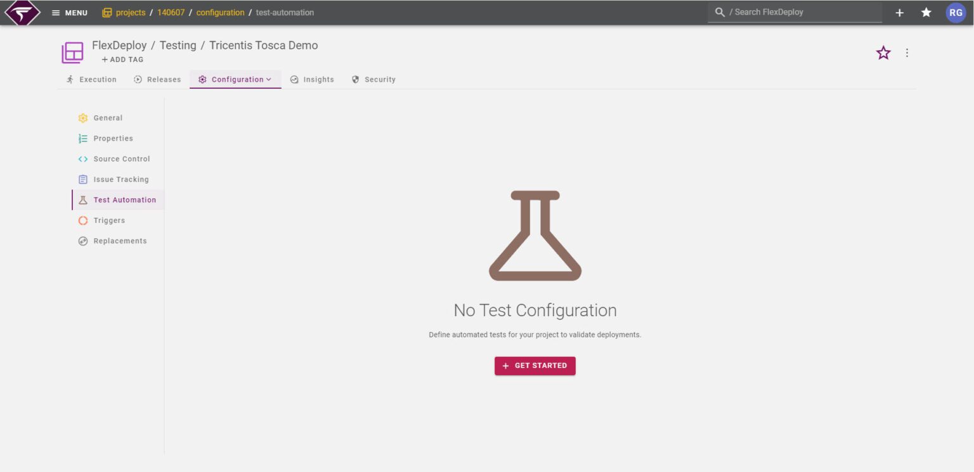
Task: Select the Test Automation flask icon
Action: click(82, 200)
